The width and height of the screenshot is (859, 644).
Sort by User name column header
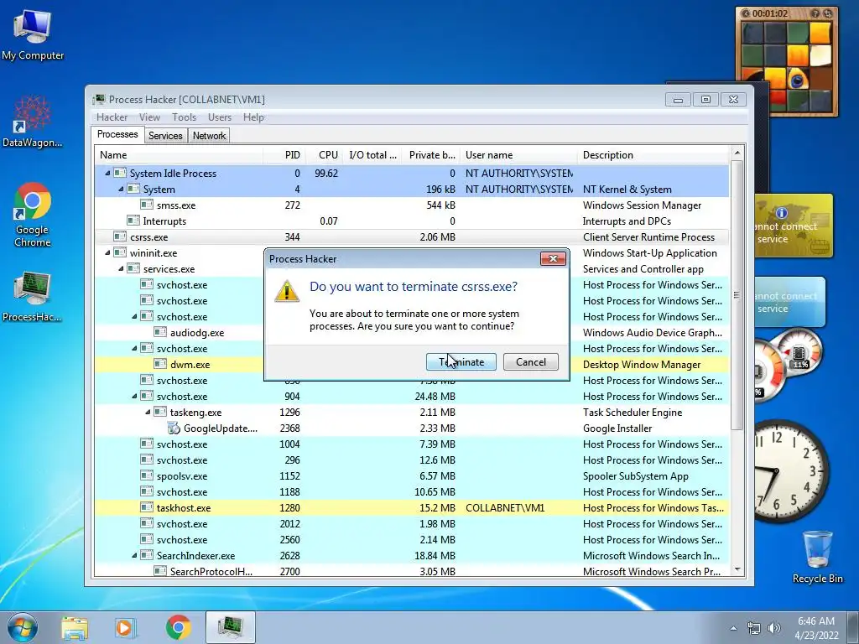pos(518,155)
